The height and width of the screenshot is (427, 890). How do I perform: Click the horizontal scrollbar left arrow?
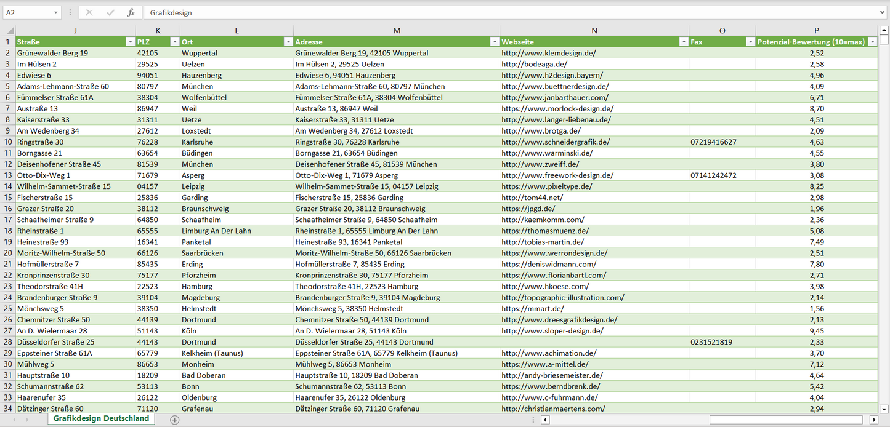545,420
